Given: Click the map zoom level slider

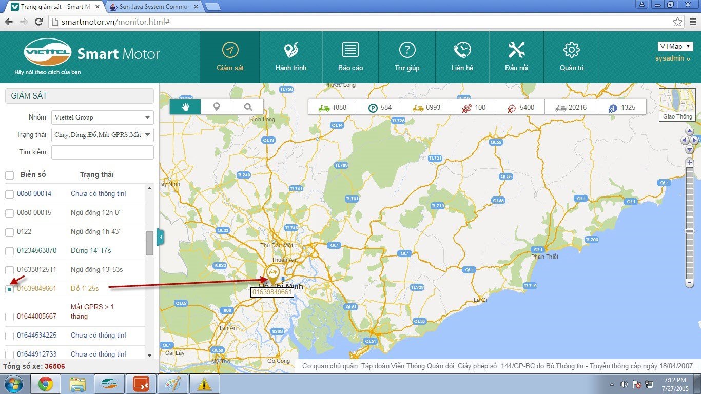Looking at the screenshot, I should point(690,221).
